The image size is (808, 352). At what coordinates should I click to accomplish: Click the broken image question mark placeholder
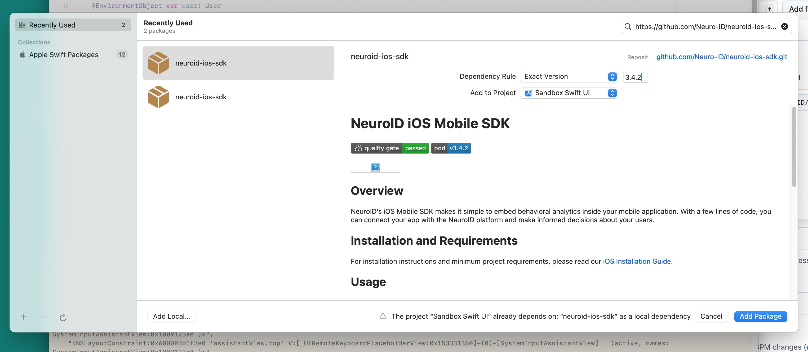click(375, 167)
